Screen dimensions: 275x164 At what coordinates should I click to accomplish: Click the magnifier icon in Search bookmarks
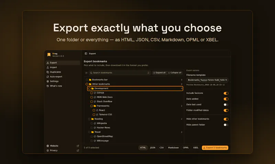point(91,73)
